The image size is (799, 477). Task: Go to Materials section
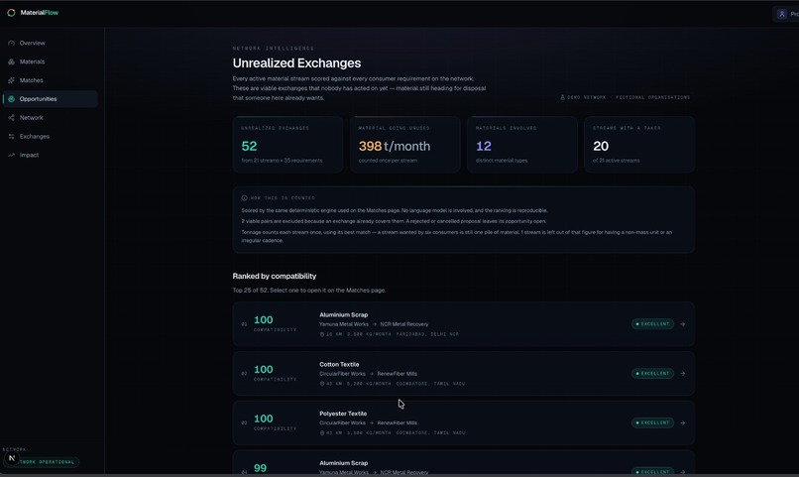50,61
